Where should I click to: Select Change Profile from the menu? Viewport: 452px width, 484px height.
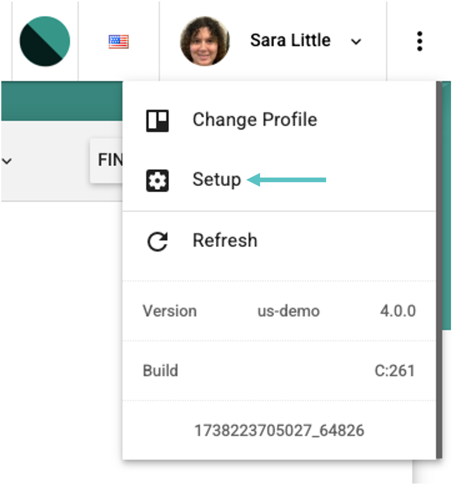[279, 120]
